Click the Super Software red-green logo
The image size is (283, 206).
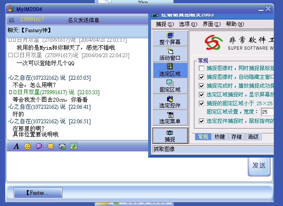[x=213, y=43]
